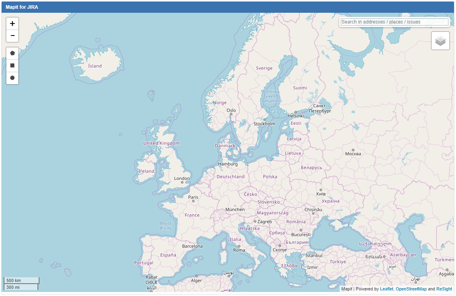
Task: Select the polygon drawing tool
Action: pyautogui.click(x=12, y=52)
